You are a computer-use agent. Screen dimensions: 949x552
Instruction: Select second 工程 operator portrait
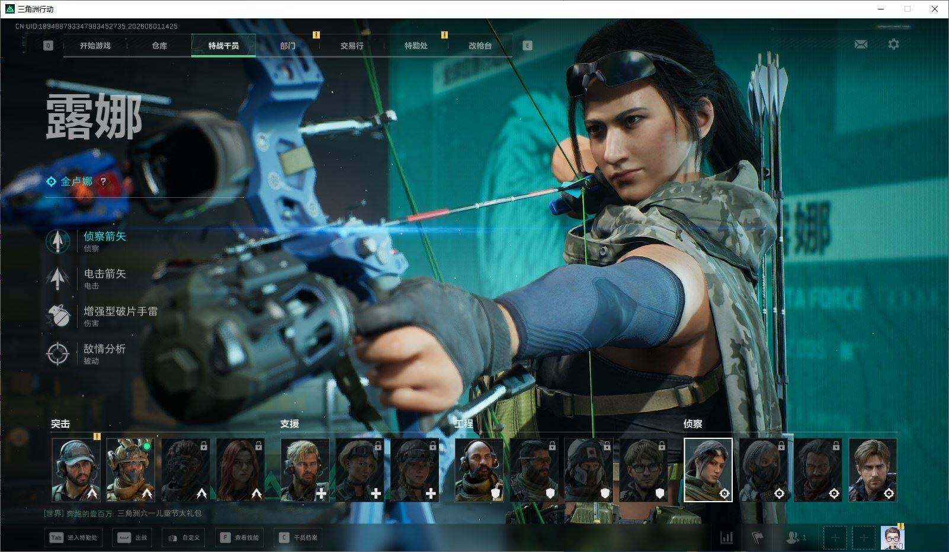pos(534,470)
